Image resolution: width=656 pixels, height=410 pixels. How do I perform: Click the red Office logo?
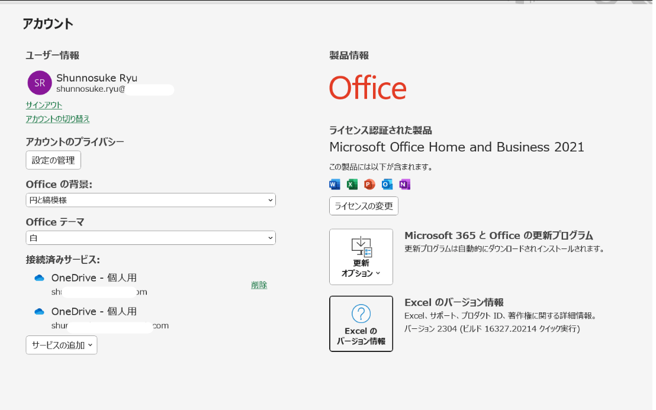point(368,88)
